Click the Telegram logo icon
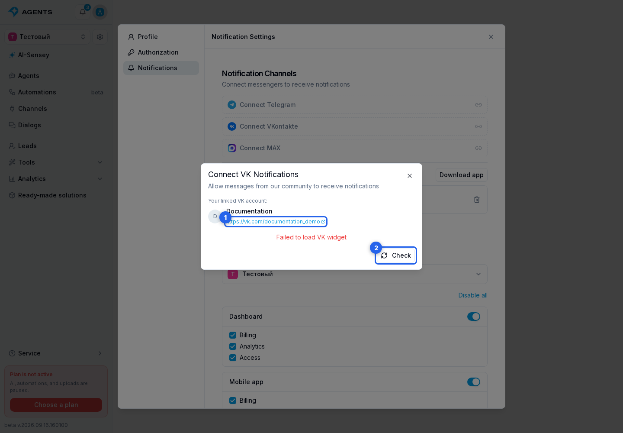 click(x=232, y=105)
